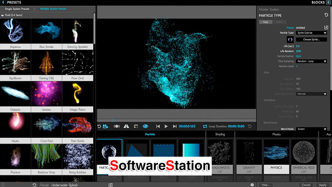Play the particle preview
The width and height of the screenshot is (332, 187).
pos(166,126)
